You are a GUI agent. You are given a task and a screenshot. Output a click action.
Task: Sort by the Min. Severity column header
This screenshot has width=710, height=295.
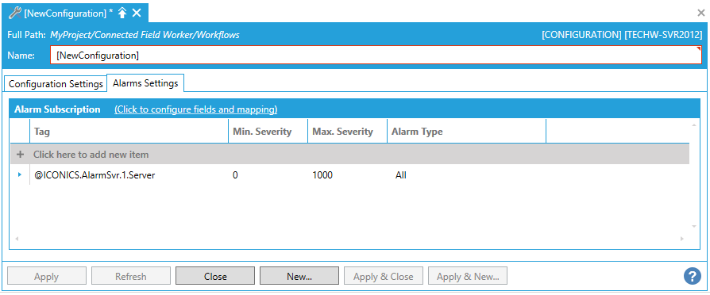(268, 132)
